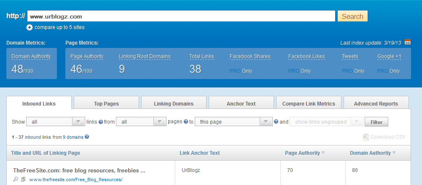Click the help icon after 'this page' dropdown

coord(276,122)
